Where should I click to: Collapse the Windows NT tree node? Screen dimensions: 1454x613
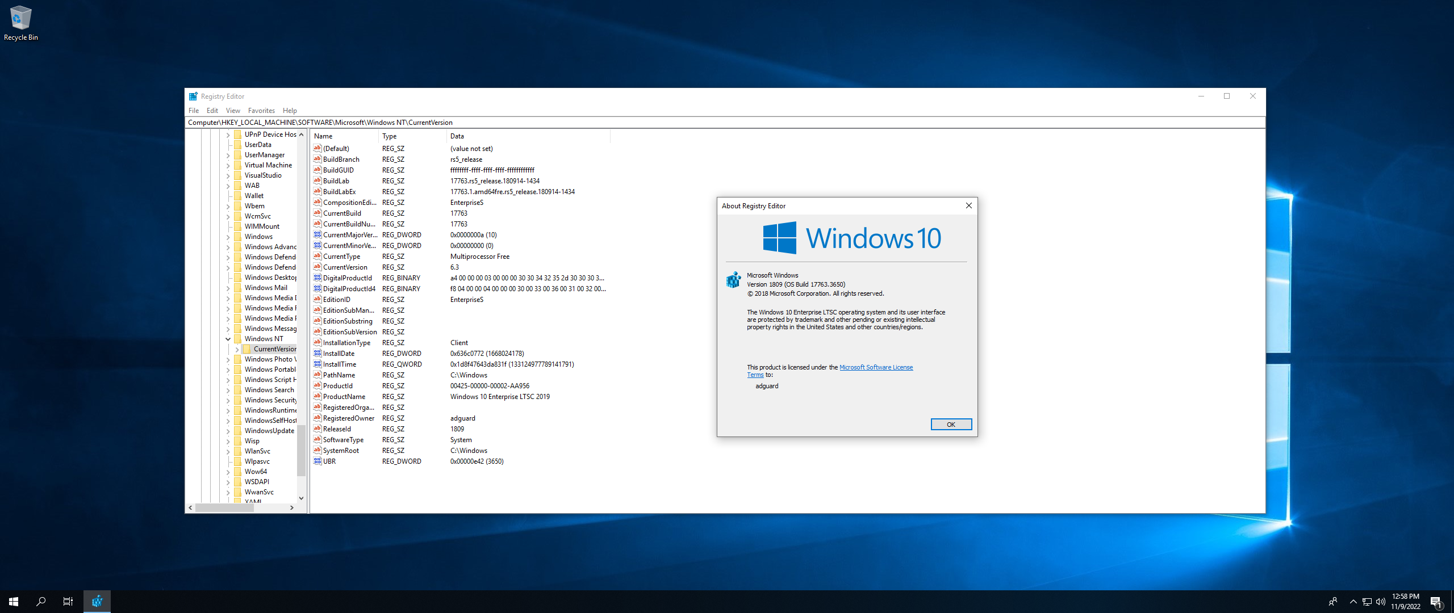pyautogui.click(x=228, y=339)
